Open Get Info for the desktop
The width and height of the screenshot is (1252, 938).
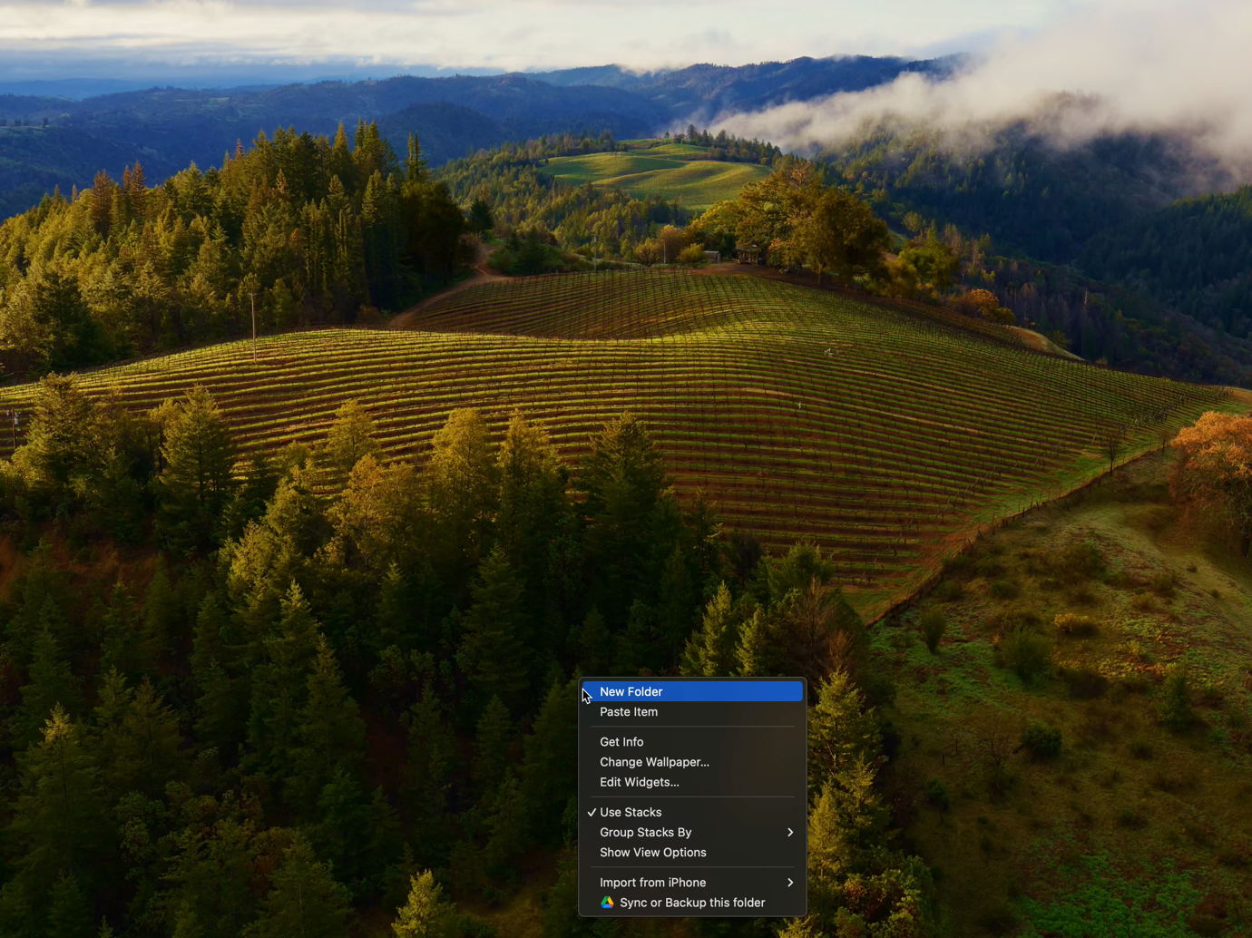(621, 742)
